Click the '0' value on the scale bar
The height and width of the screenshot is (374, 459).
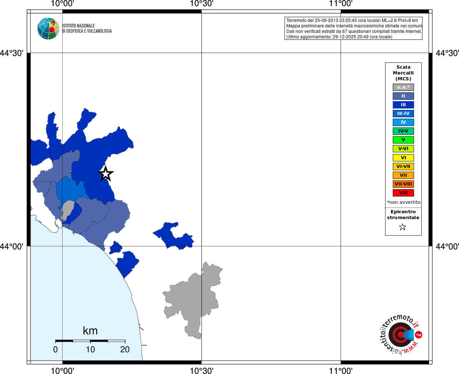56,350
